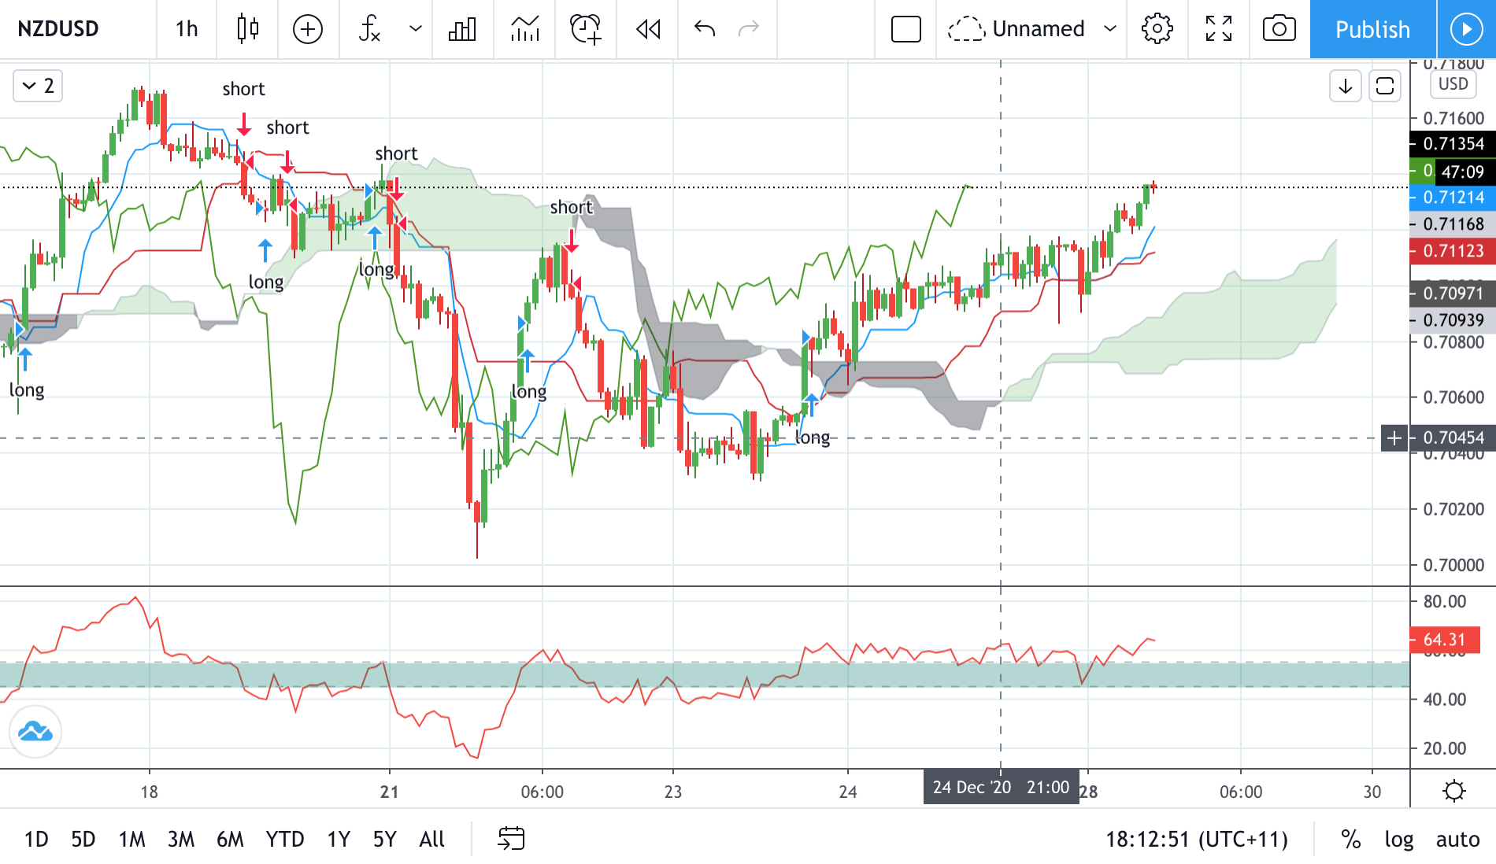Select the 1Y date range

(339, 840)
